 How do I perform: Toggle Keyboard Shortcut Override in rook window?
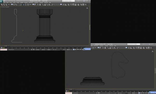pyautogui.click(x=40, y=5)
